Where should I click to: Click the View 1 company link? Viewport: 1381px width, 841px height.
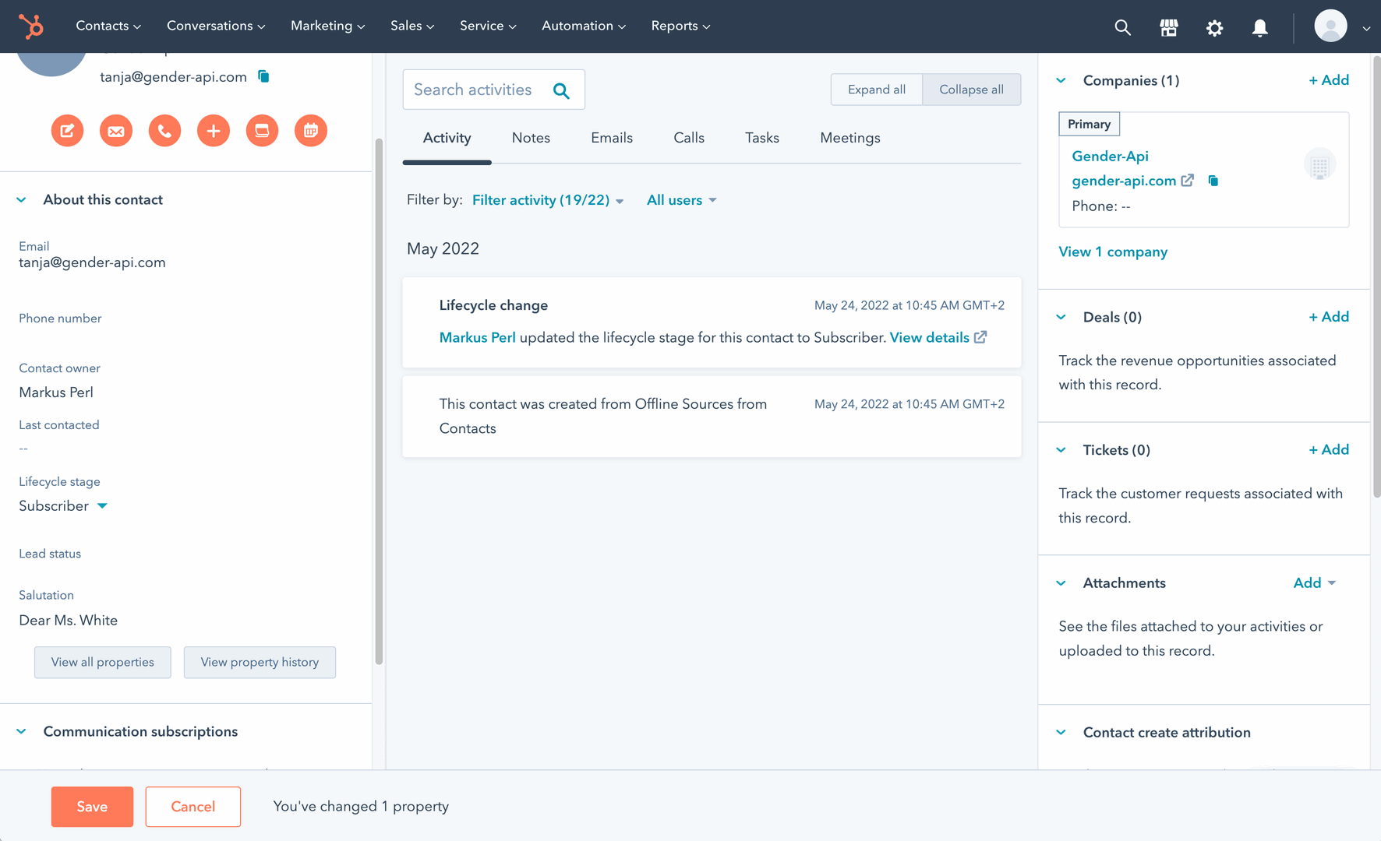coord(1113,252)
